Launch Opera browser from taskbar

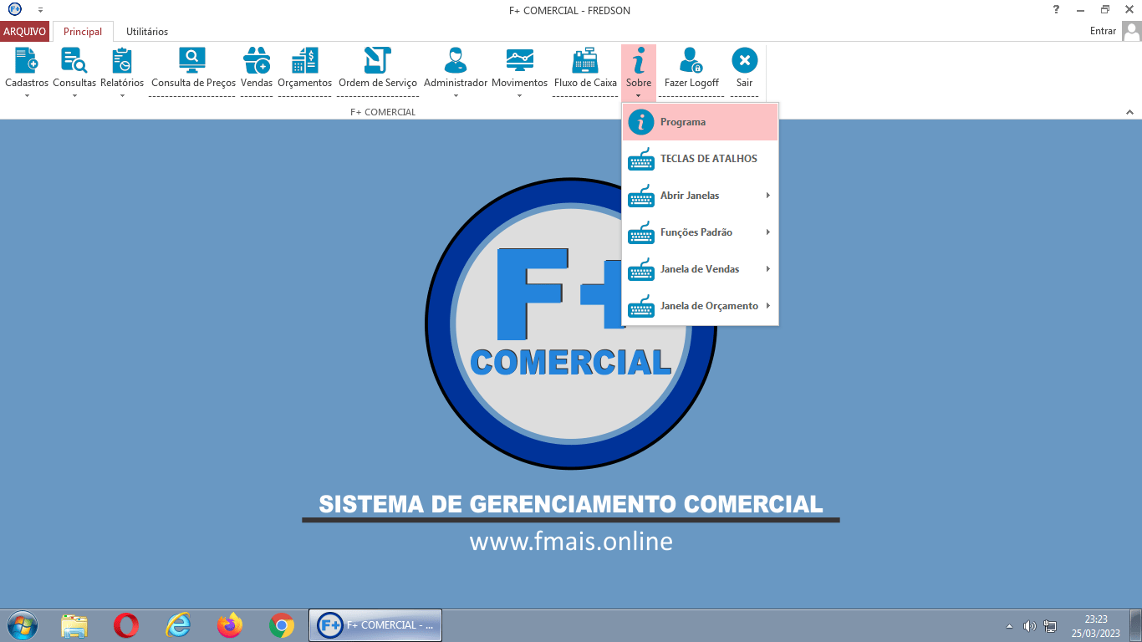(x=126, y=625)
